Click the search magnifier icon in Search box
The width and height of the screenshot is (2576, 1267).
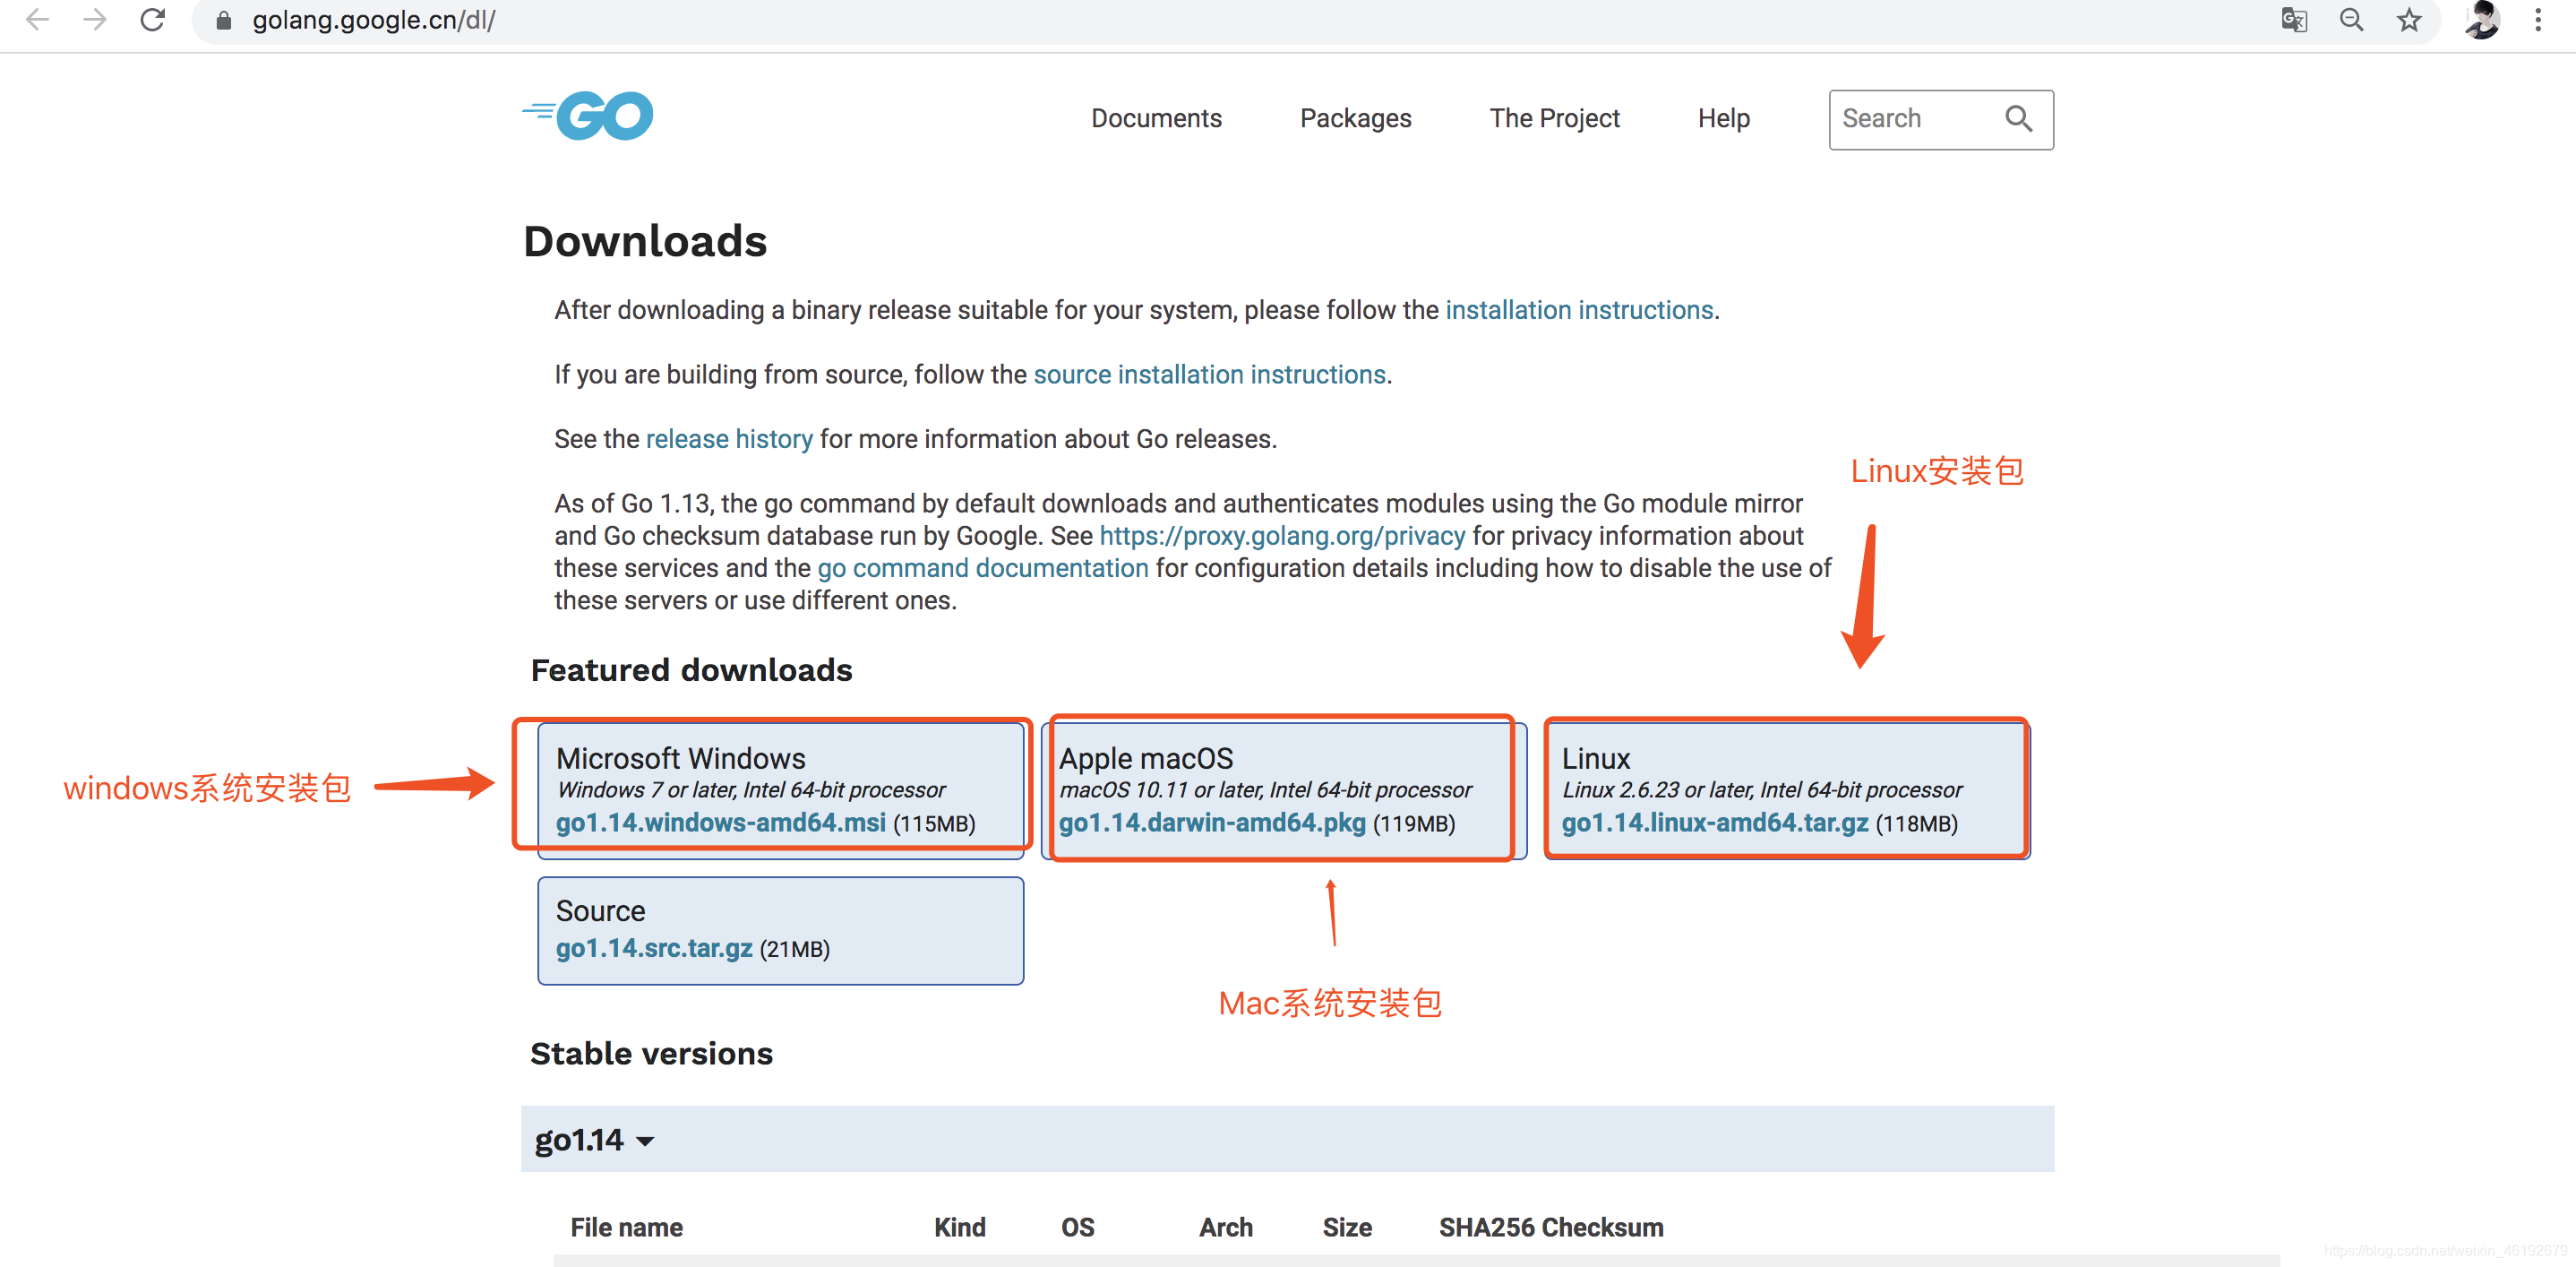click(2018, 119)
